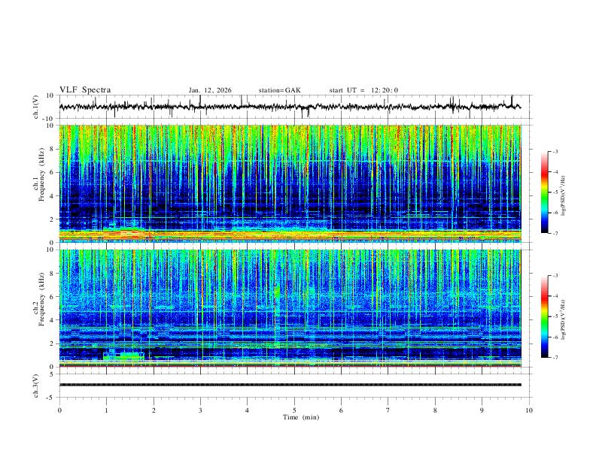Click time axis tick label "4"

[x=248, y=410]
